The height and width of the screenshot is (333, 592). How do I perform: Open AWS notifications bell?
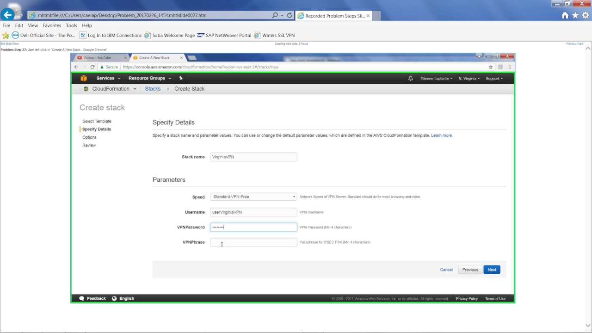click(410, 79)
